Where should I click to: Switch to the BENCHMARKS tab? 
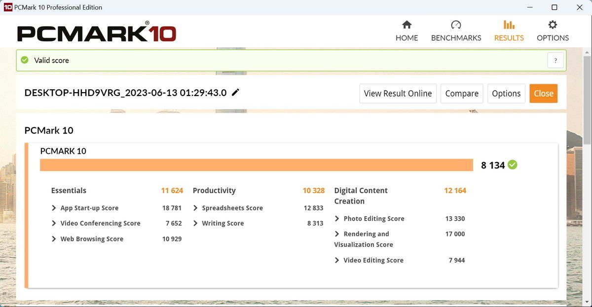click(456, 38)
